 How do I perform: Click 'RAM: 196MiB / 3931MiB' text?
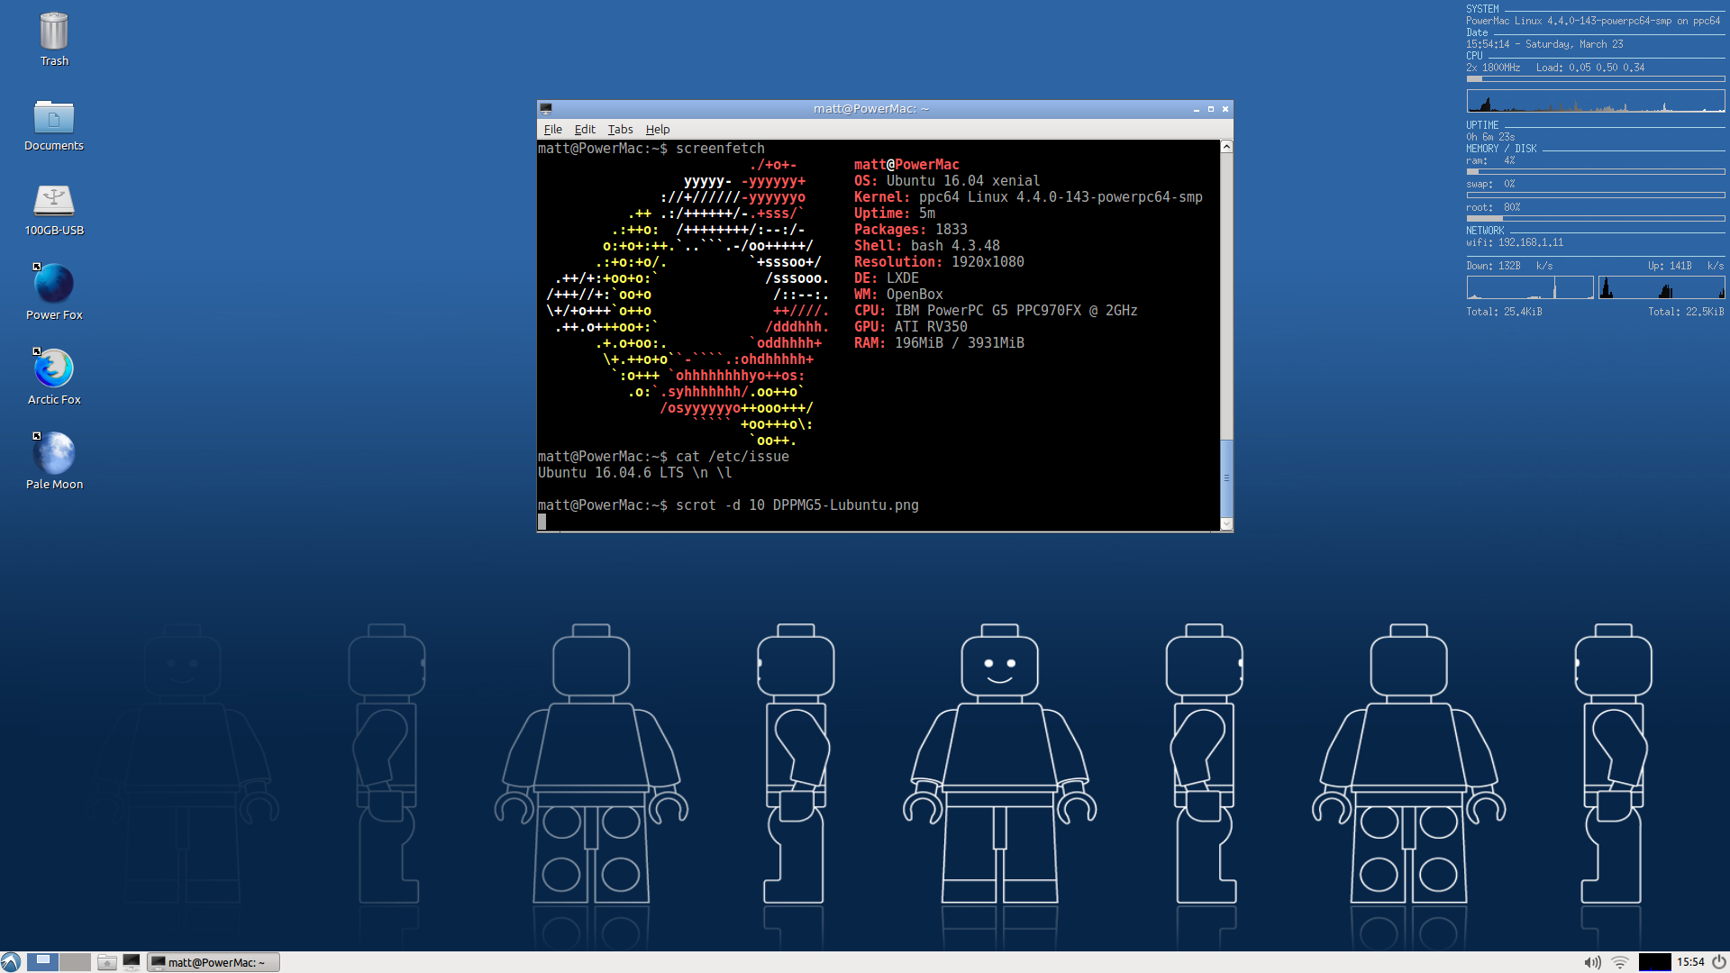[939, 343]
